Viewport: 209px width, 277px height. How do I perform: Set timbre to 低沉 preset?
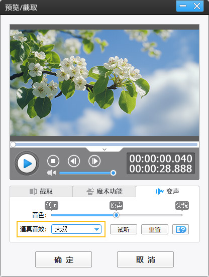pyautogui.click(x=51, y=205)
